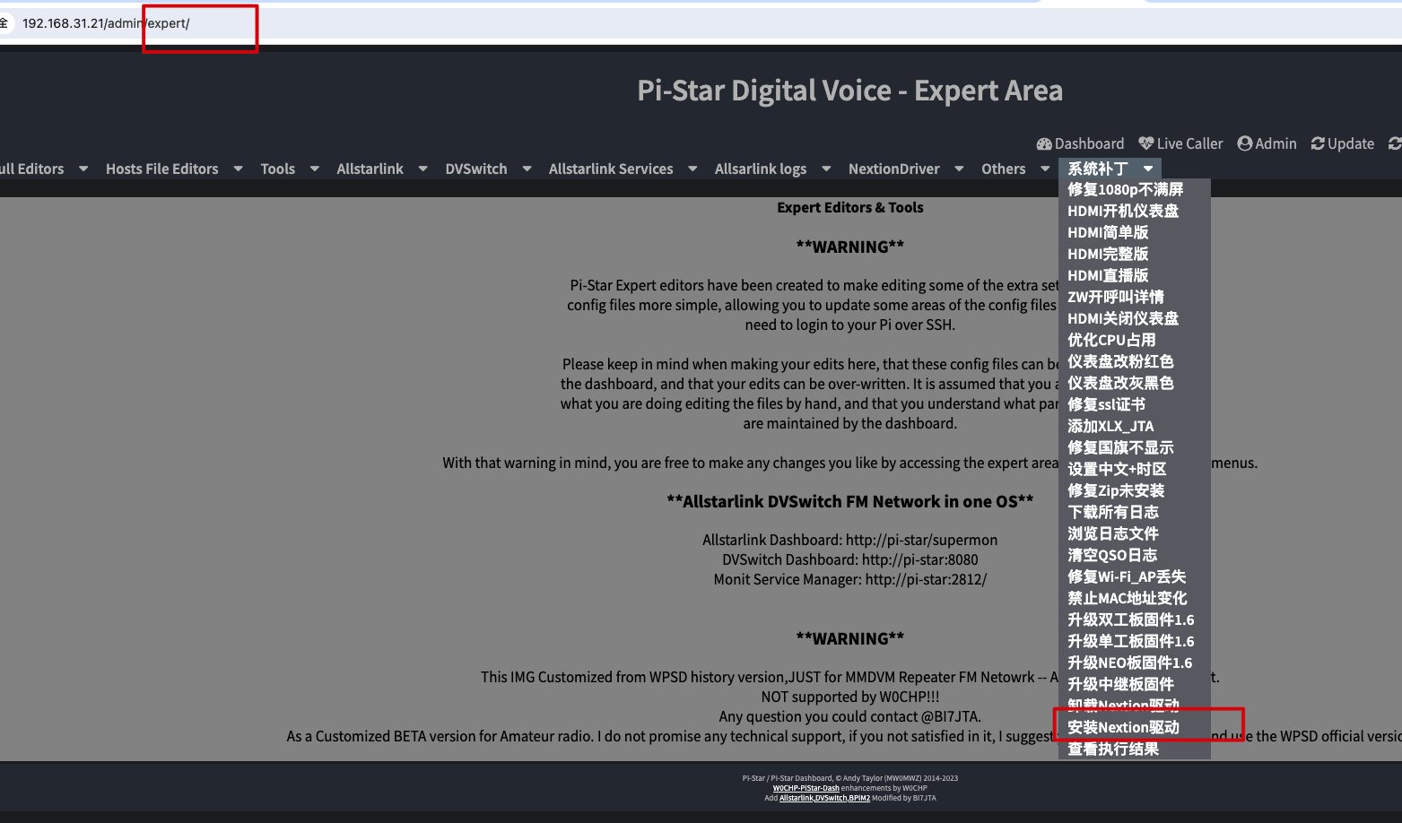Click the Admin user icon
This screenshot has width=1402, height=823.
pyautogui.click(x=1245, y=143)
